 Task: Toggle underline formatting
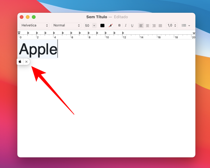coord(132,25)
